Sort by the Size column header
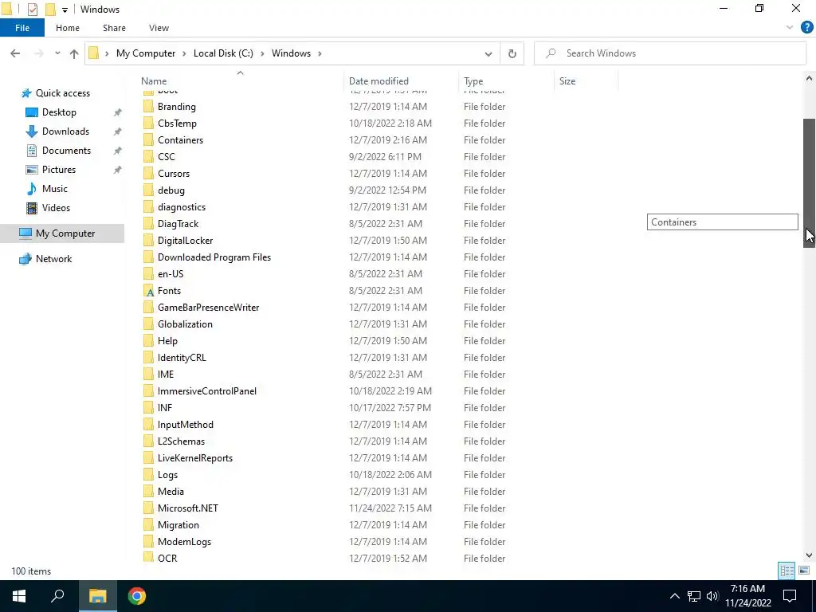 coord(567,81)
